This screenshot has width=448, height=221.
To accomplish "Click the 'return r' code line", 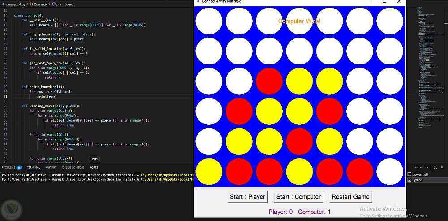I will 52,77.
